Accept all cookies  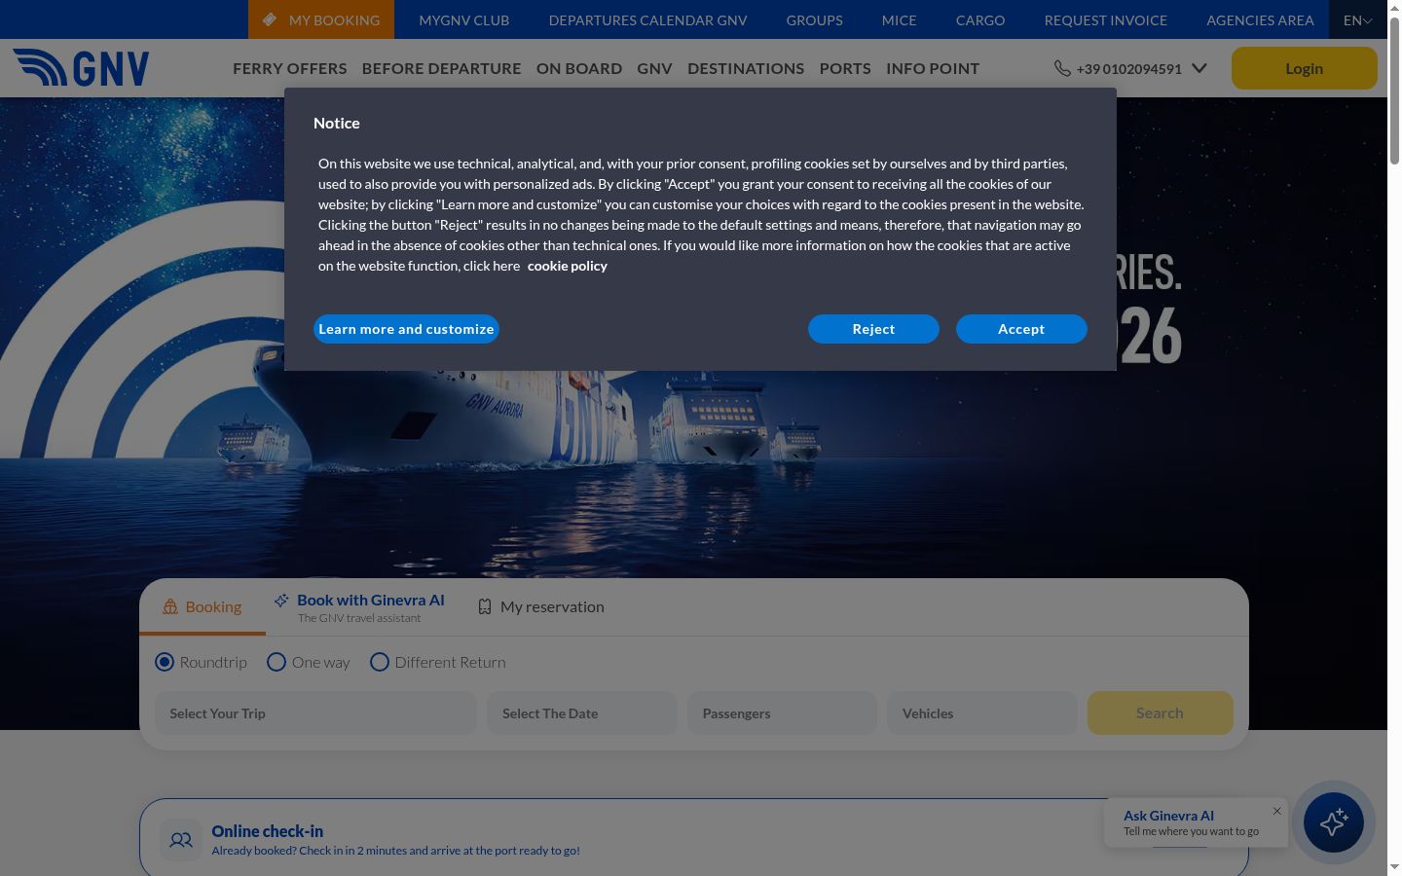click(1021, 329)
